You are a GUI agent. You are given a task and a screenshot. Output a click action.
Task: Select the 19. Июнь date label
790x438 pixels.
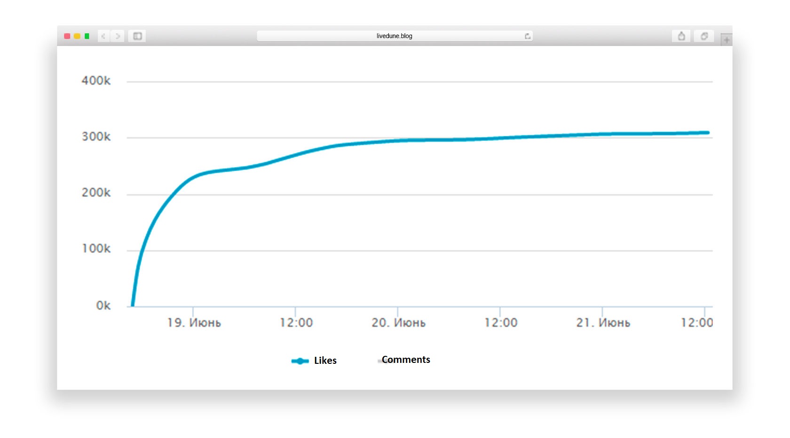194,323
